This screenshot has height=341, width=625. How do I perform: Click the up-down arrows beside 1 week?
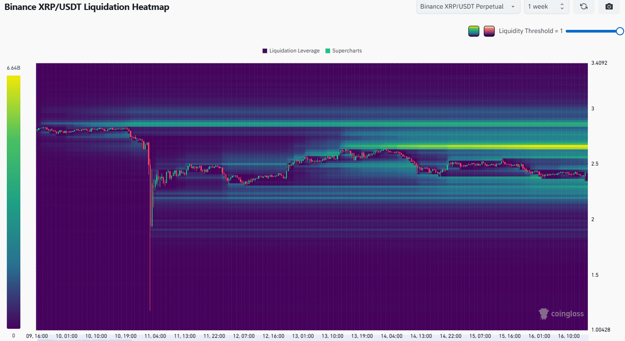562,7
